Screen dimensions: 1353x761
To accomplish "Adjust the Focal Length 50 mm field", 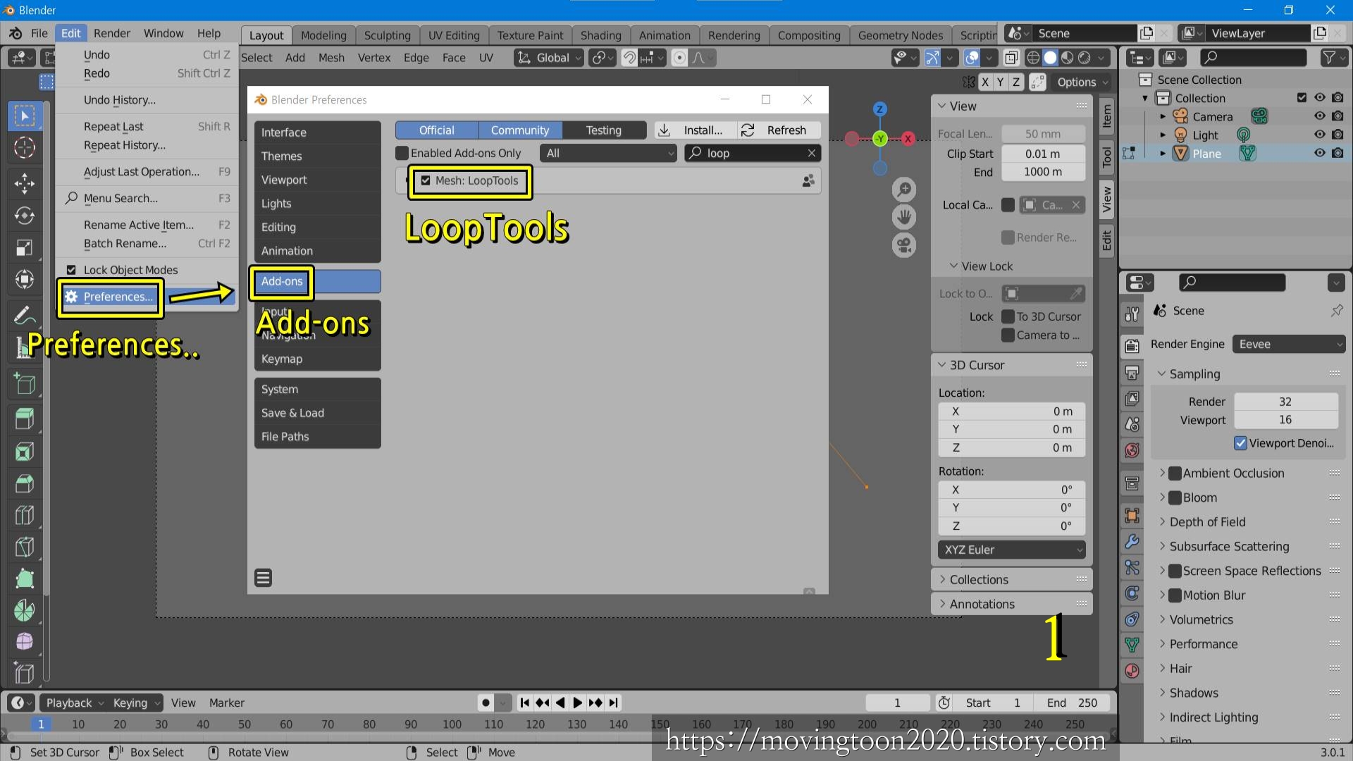I will pyautogui.click(x=1043, y=134).
